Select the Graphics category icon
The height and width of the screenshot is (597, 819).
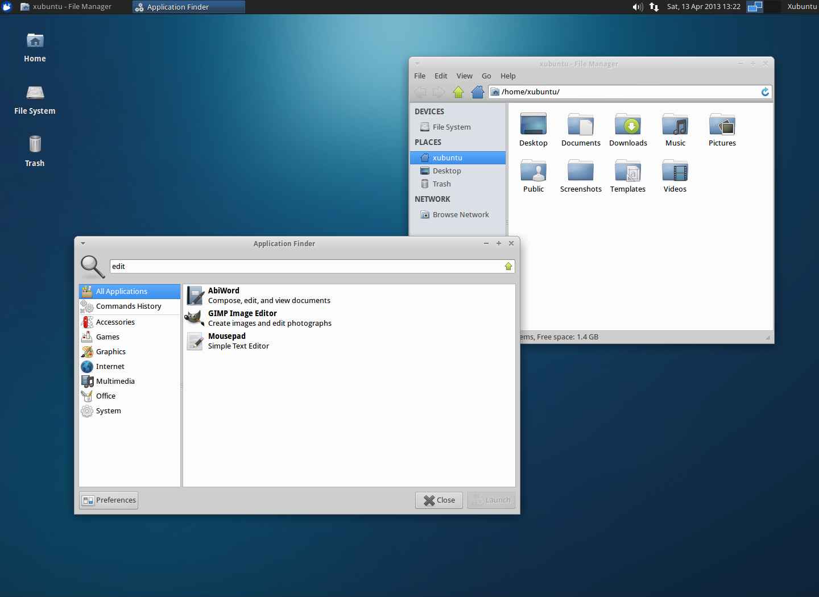point(110,351)
